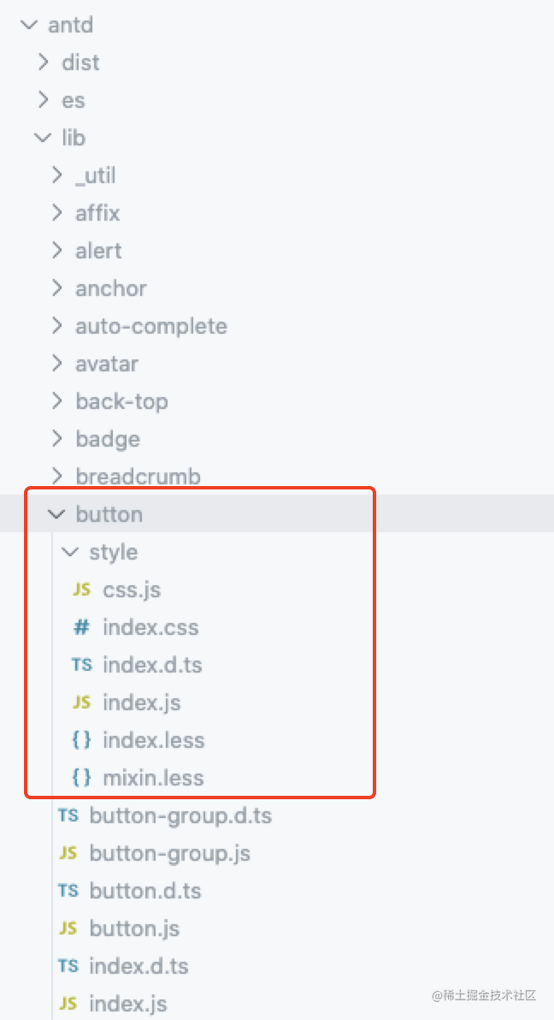The width and height of the screenshot is (554, 1020).
Task: Open the button.d.ts file
Action: coord(145,891)
